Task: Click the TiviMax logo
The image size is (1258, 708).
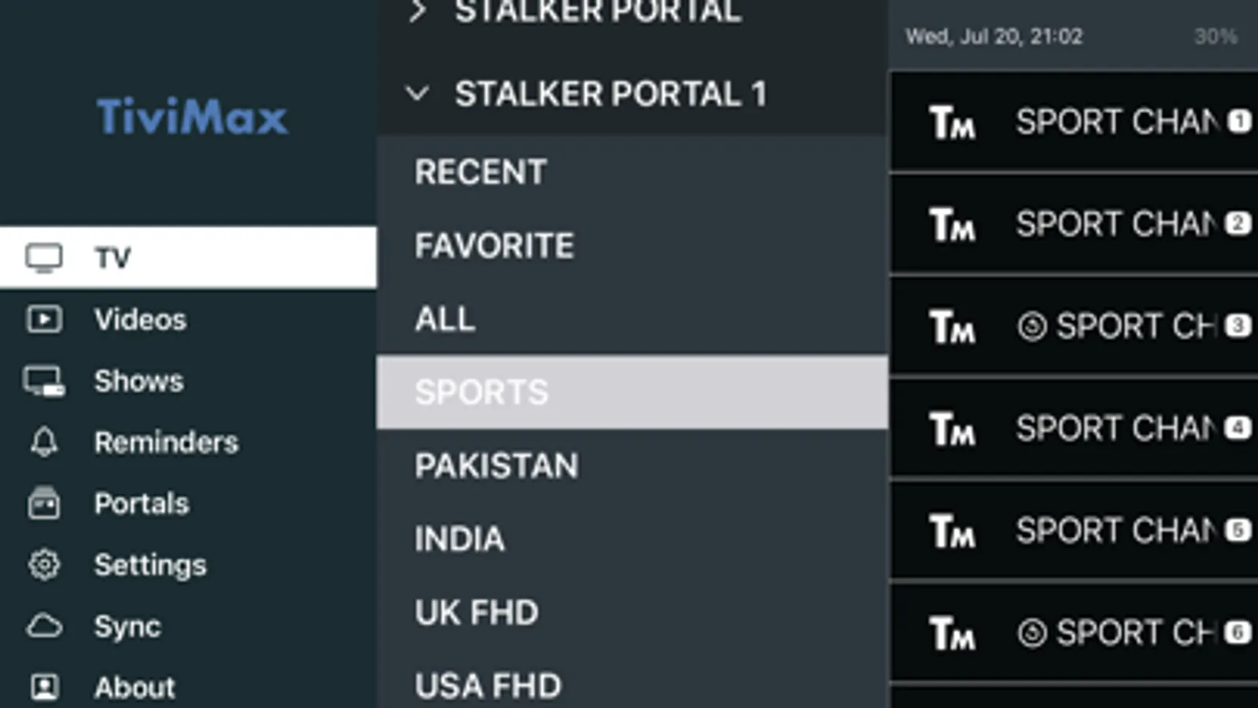Action: point(192,116)
